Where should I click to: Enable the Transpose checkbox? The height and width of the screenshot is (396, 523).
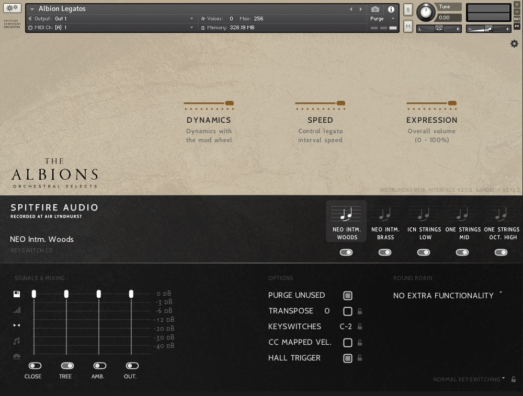[x=347, y=311]
